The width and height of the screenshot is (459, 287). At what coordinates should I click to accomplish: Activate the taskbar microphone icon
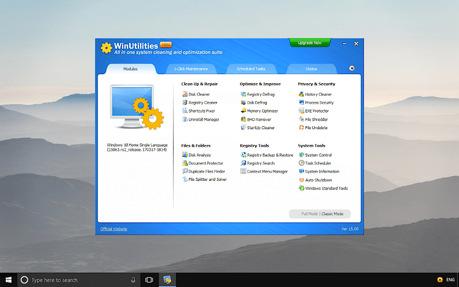pyautogui.click(x=133, y=280)
